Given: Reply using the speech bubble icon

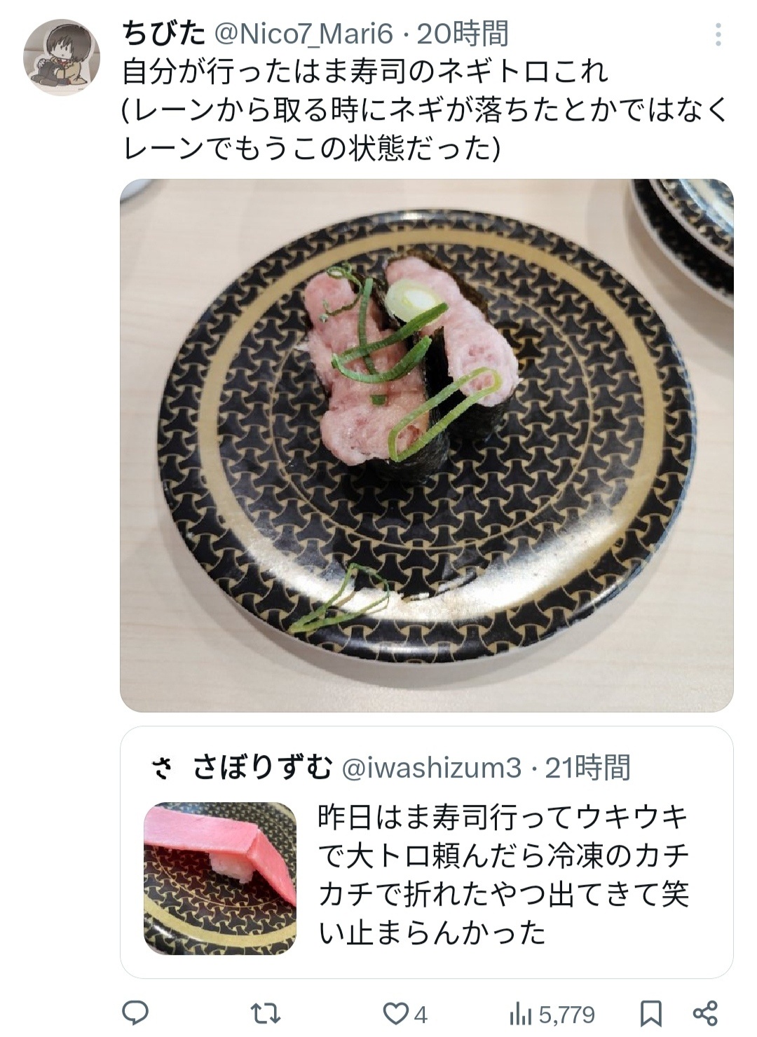Looking at the screenshot, I should (x=135, y=1012).
